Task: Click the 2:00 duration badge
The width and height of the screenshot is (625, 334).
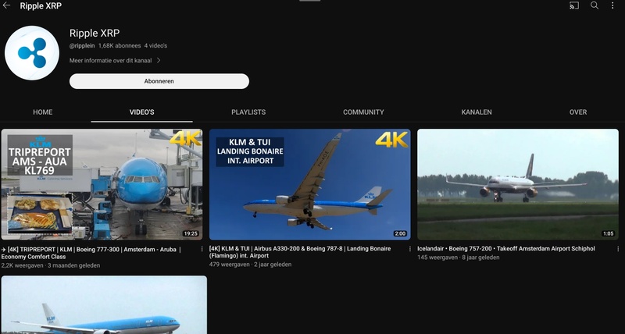Action: [x=400, y=233]
